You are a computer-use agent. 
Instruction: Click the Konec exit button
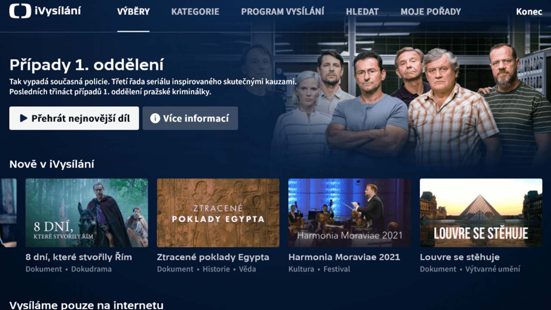529,12
